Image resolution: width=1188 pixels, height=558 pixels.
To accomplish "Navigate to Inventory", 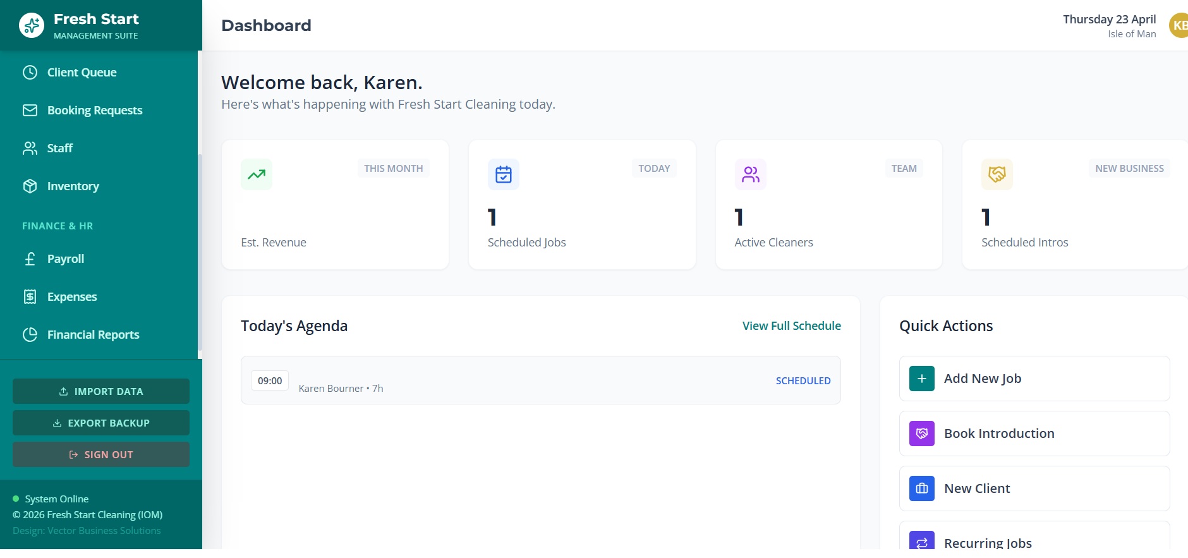I will pos(99,186).
